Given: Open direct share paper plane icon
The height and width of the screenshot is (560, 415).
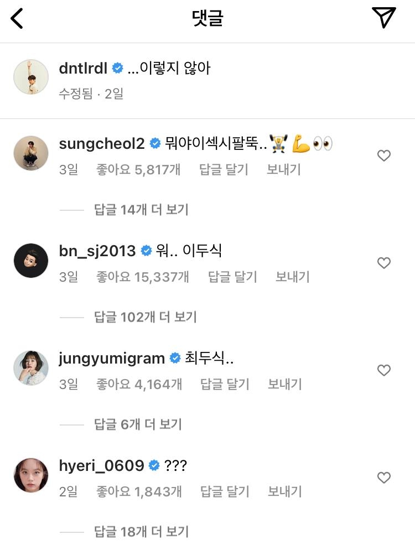Looking at the screenshot, I should (x=384, y=18).
